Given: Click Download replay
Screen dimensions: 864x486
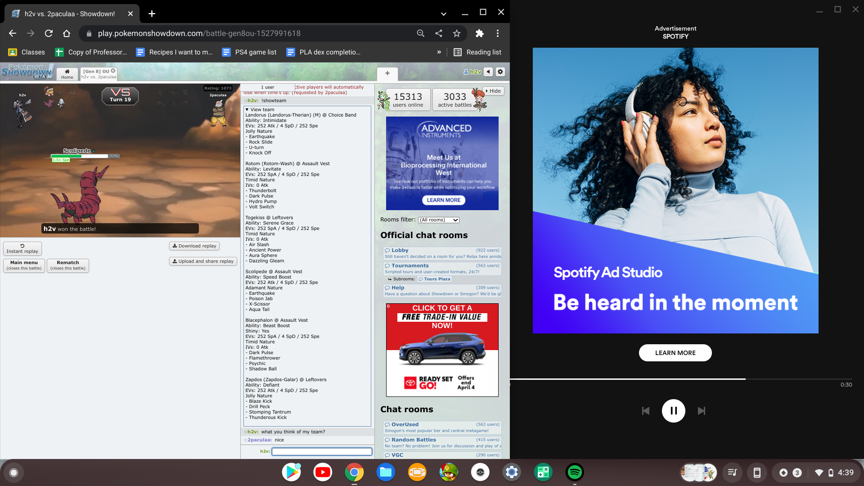Looking at the screenshot, I should click(194, 246).
